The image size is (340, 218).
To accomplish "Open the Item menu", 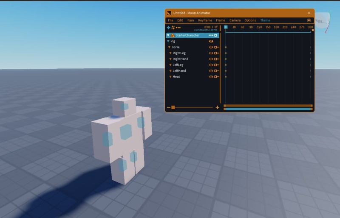I will coord(190,20).
